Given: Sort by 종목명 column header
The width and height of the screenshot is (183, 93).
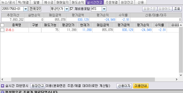Looking at the screenshot, I should click(17, 25).
